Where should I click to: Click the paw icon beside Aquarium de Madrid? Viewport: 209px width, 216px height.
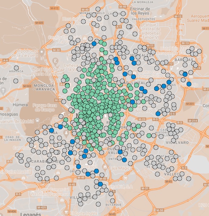click(37, 119)
